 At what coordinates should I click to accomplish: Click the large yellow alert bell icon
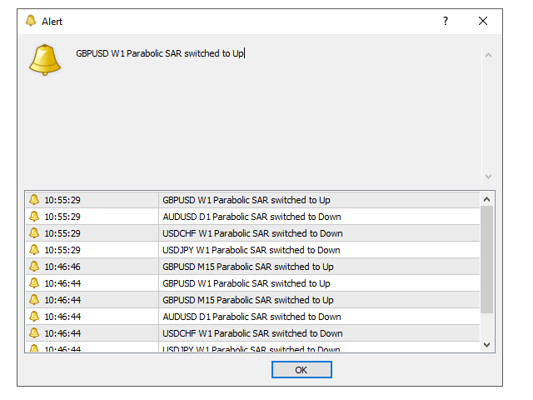click(x=45, y=59)
